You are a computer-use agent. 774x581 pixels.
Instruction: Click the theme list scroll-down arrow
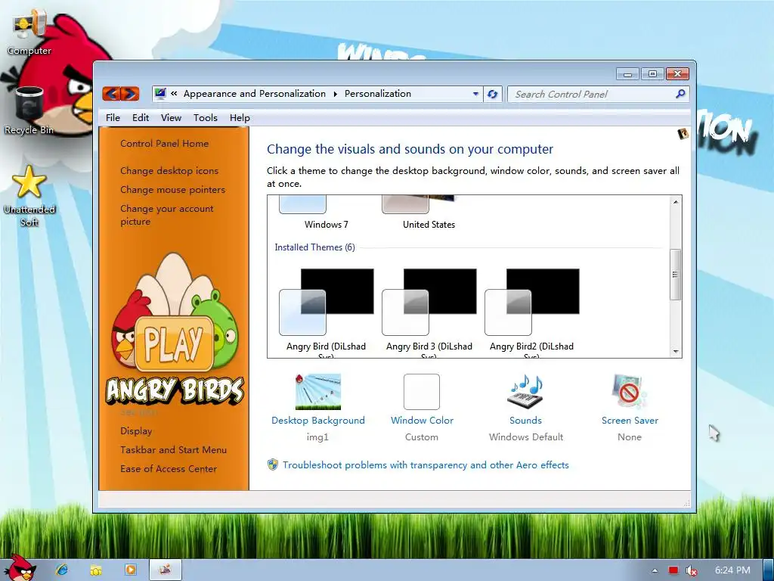point(676,351)
